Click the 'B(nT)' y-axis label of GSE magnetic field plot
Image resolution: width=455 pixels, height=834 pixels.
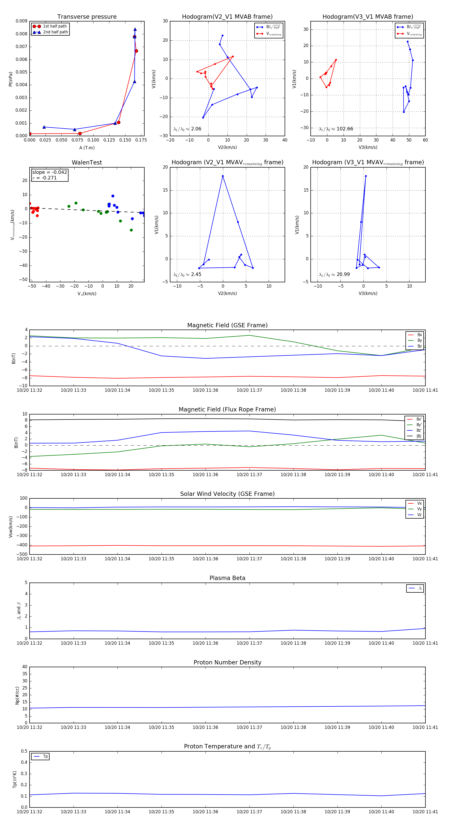(x=14, y=358)
